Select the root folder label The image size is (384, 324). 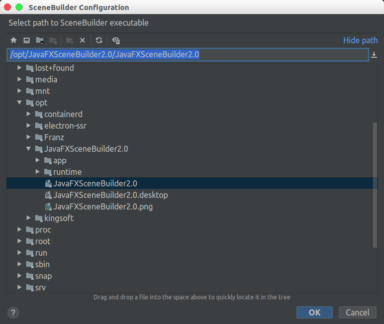pos(43,241)
